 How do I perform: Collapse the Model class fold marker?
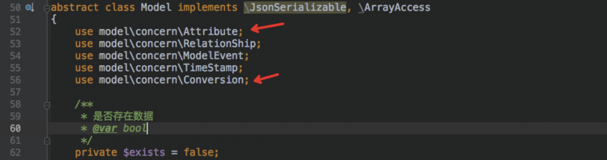point(47,8)
